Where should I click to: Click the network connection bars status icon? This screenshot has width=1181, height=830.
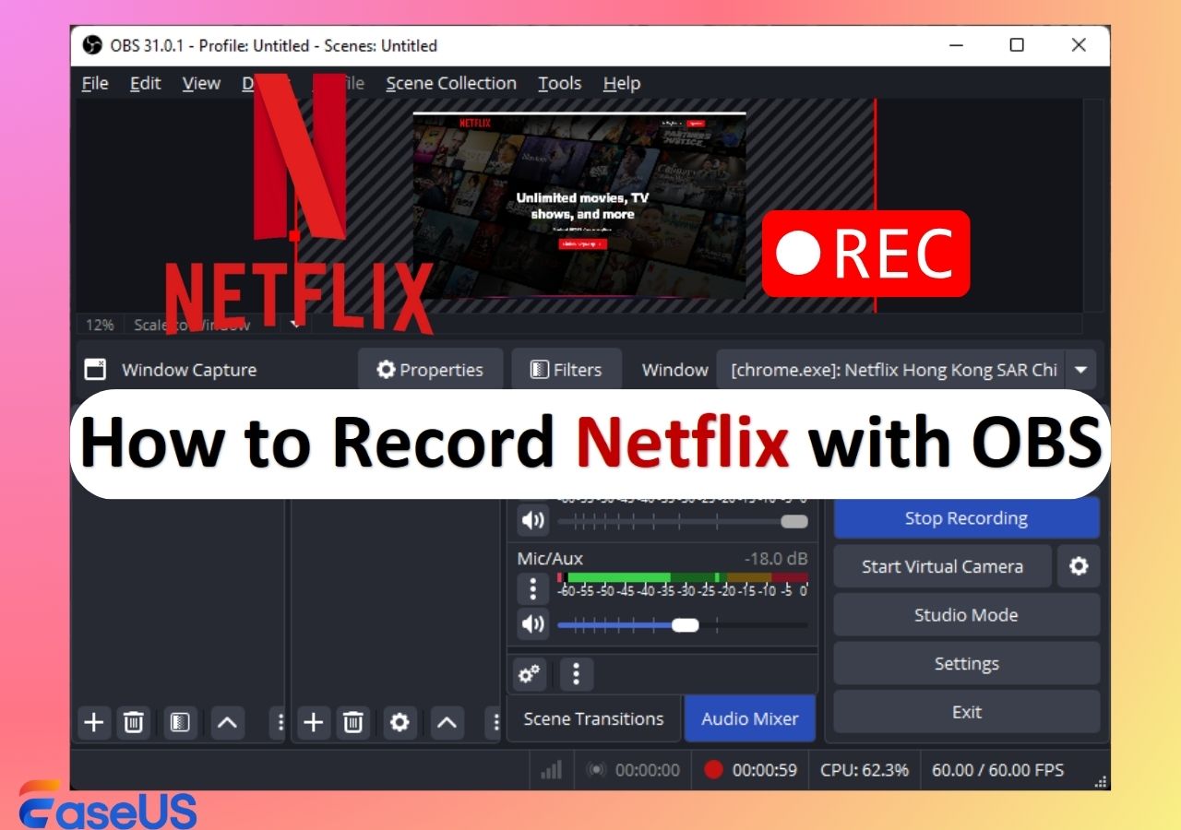(552, 770)
